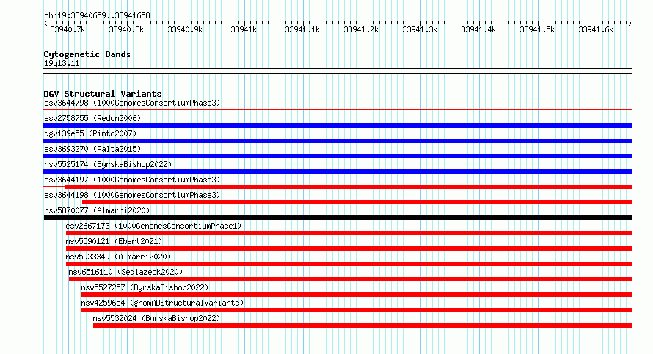Click the 33941.1k ruler tick label
The height and width of the screenshot is (354, 653).
coord(302,29)
